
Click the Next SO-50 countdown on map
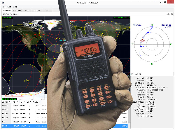tap(122, 17)
